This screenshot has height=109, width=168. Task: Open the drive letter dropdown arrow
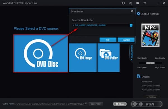click(131, 25)
